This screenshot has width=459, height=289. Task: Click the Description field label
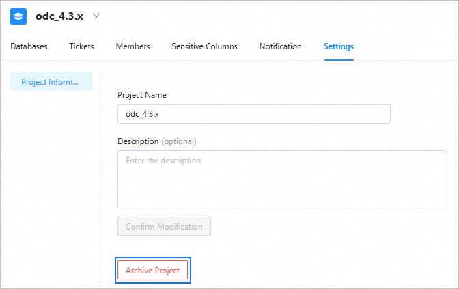[x=137, y=141]
